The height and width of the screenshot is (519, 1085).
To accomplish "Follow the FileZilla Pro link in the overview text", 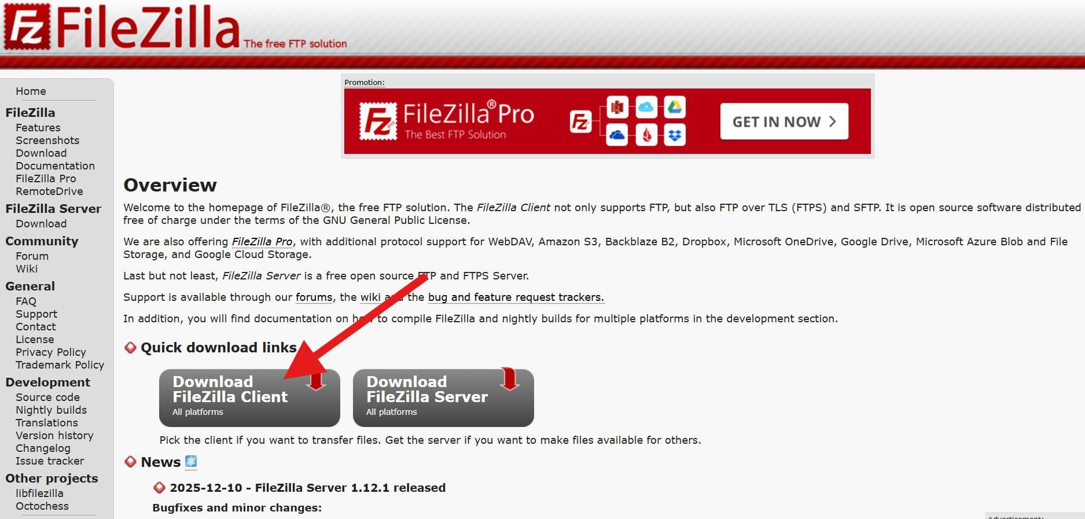I will [262, 242].
